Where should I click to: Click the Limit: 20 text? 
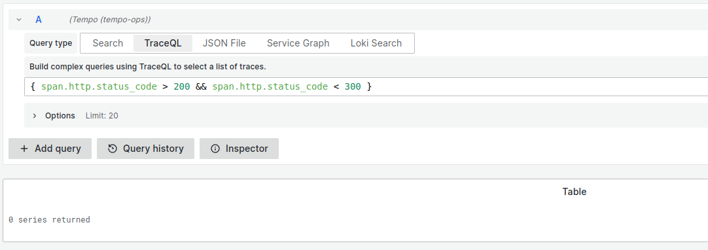point(102,116)
